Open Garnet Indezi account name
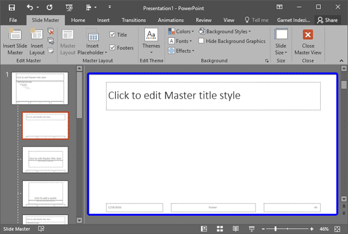Viewport: 348px width, 234px height. click(294, 20)
